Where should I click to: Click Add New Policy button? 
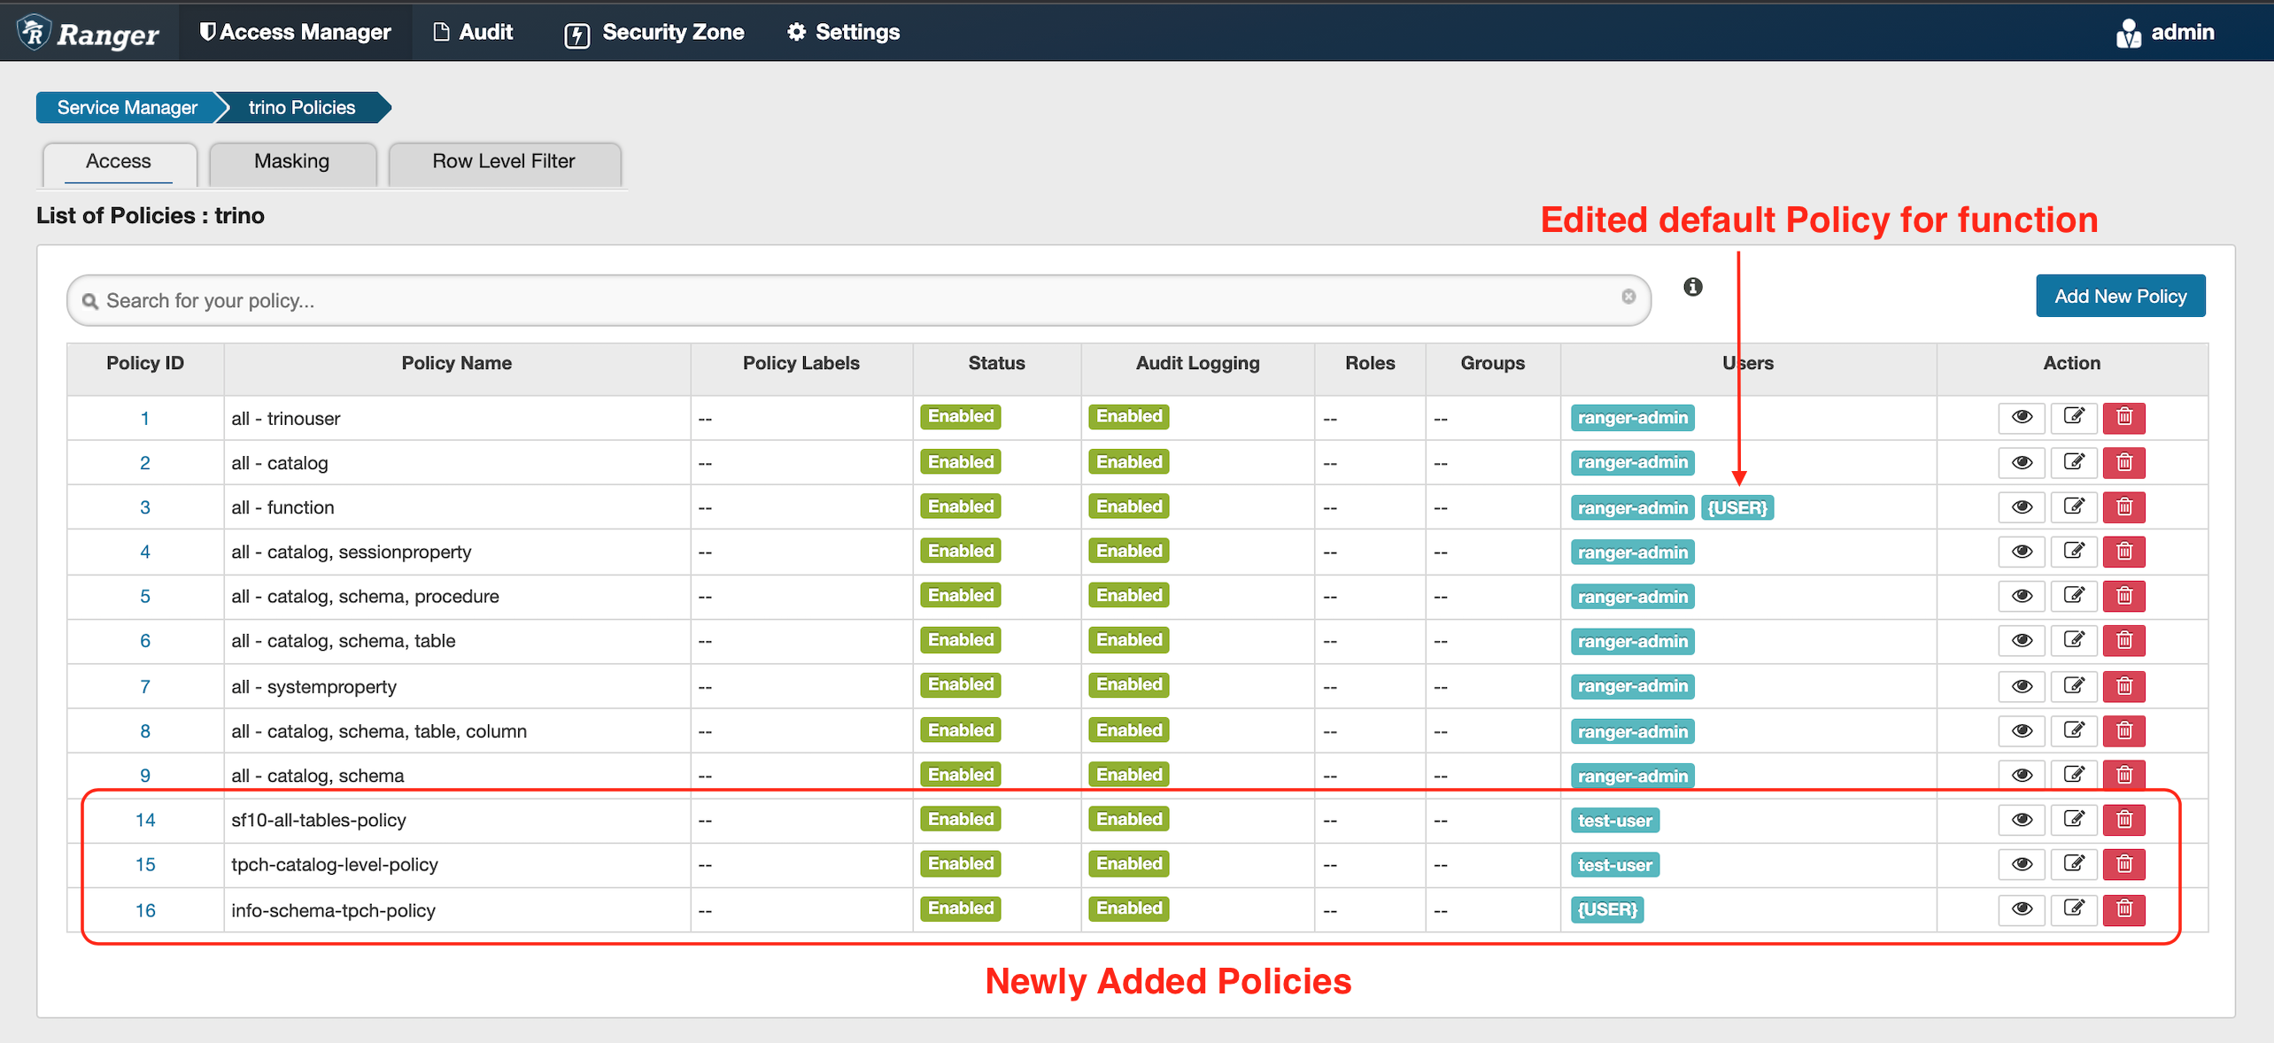(x=2120, y=296)
